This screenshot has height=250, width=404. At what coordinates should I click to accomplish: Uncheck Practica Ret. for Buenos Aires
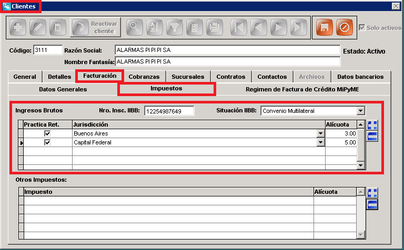tap(47, 133)
